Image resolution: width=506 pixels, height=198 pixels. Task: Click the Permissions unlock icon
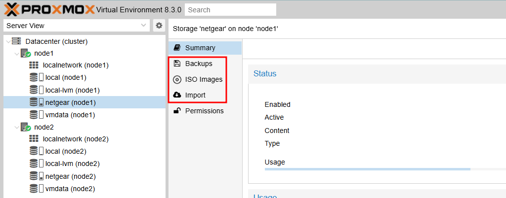177,111
